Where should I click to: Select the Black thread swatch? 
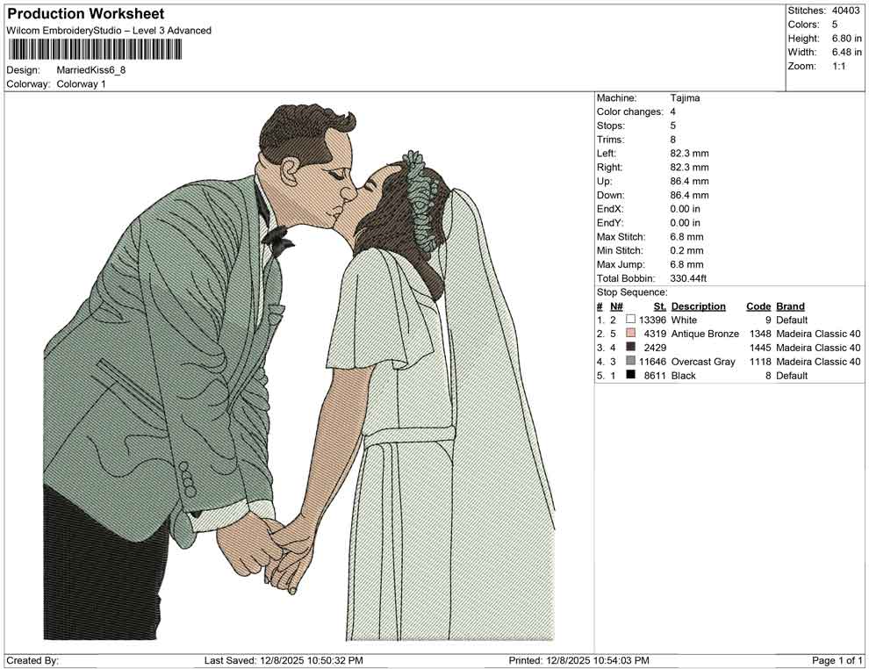click(629, 375)
